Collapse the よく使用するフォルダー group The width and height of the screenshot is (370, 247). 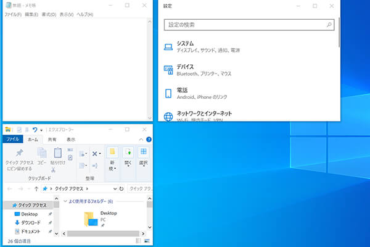pos(65,201)
